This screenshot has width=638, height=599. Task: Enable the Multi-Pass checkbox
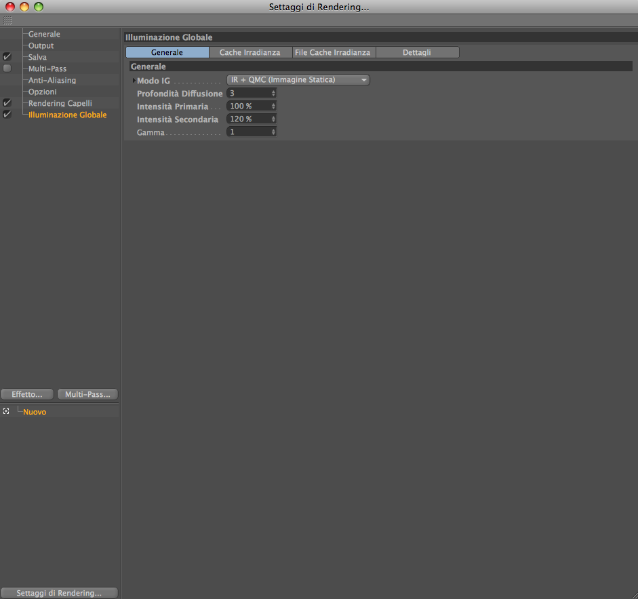(x=7, y=69)
